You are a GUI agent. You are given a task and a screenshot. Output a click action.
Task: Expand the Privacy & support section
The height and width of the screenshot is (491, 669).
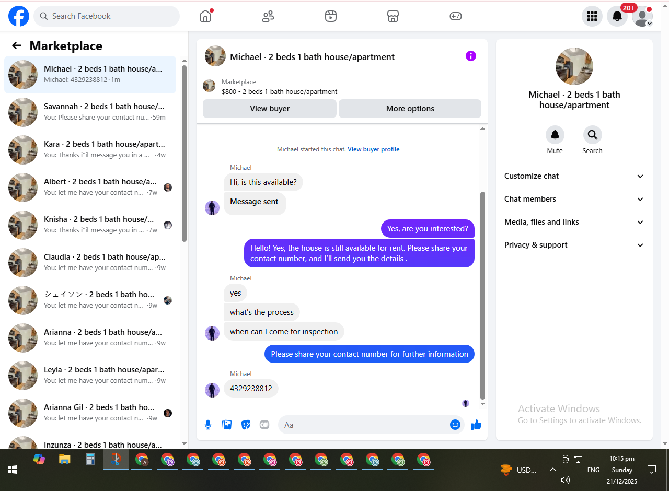(x=574, y=245)
